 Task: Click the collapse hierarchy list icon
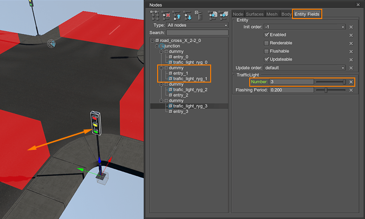point(198,15)
